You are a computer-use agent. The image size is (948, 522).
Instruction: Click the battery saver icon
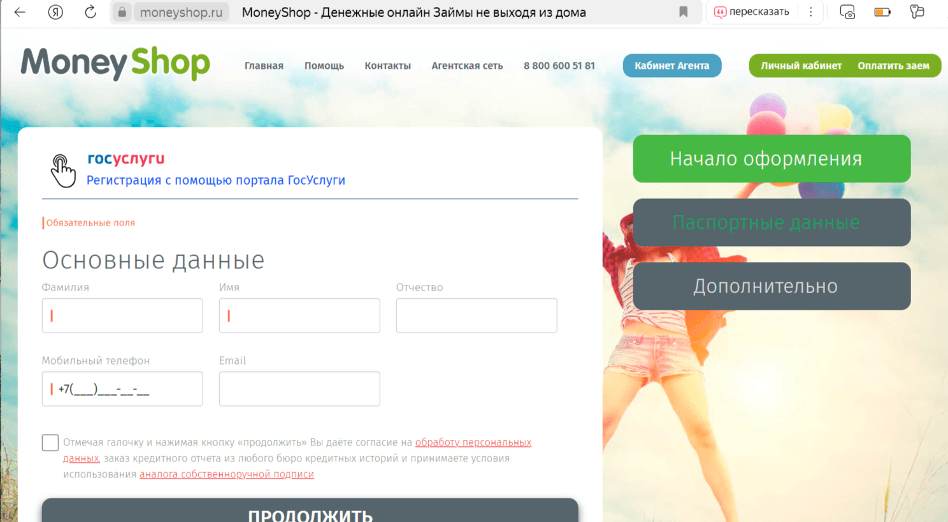[x=882, y=12]
